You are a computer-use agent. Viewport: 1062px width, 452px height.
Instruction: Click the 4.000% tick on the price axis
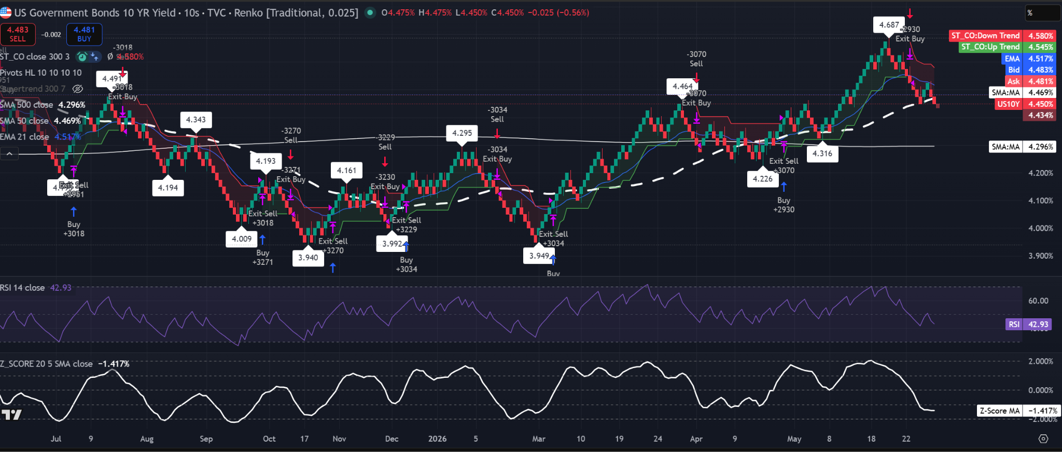(x=1041, y=229)
